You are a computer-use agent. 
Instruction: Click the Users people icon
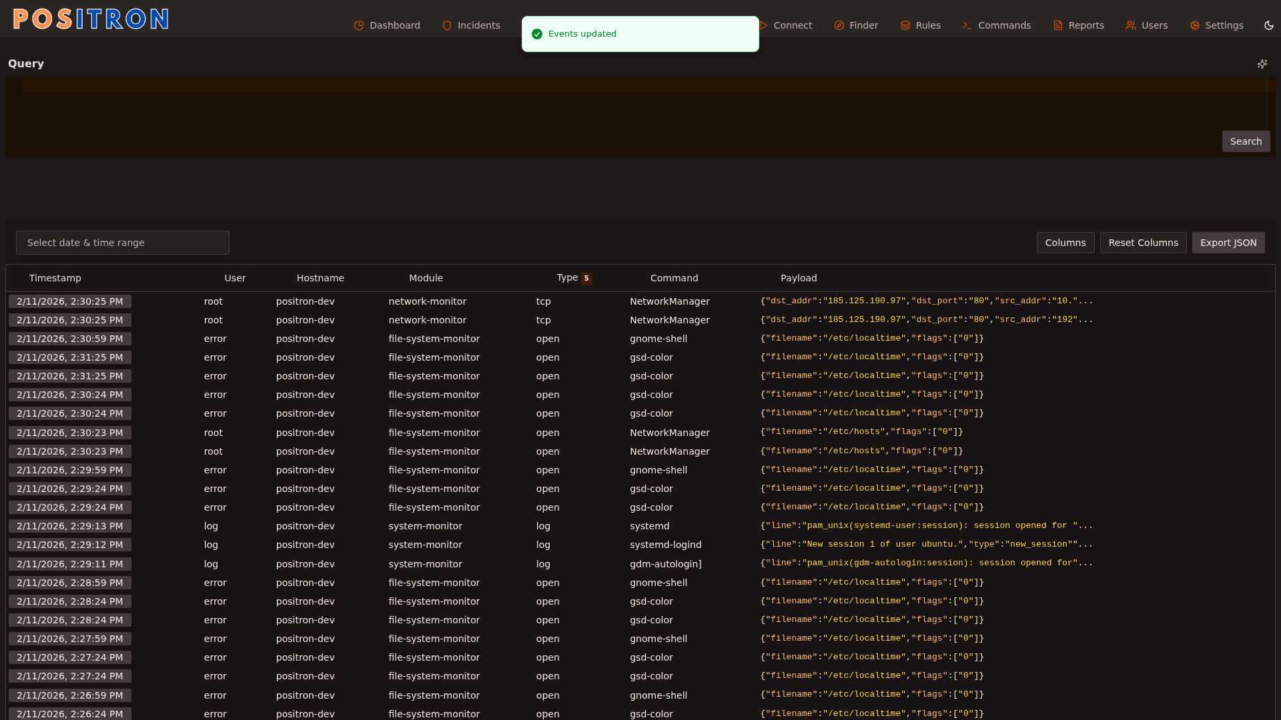pyautogui.click(x=1131, y=25)
